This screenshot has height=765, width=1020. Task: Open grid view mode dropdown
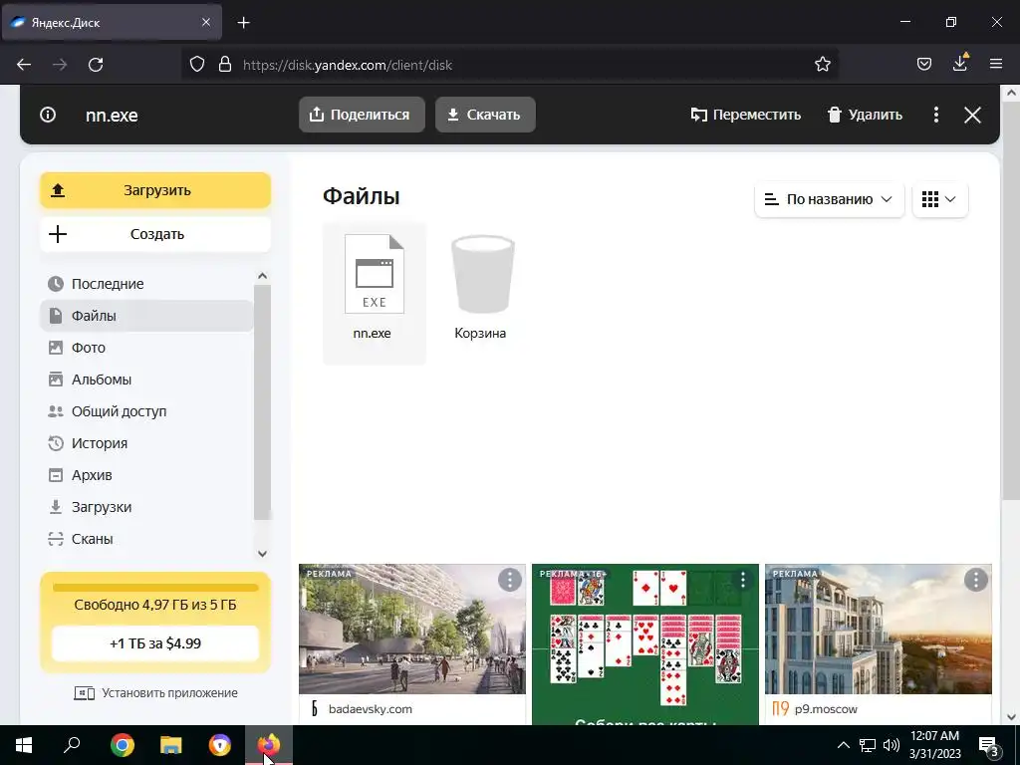(940, 199)
